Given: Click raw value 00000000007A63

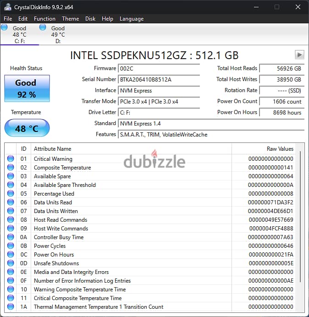Looking at the screenshot, I should (270, 237).
